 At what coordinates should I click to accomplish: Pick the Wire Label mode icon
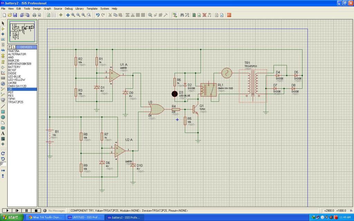3,39
